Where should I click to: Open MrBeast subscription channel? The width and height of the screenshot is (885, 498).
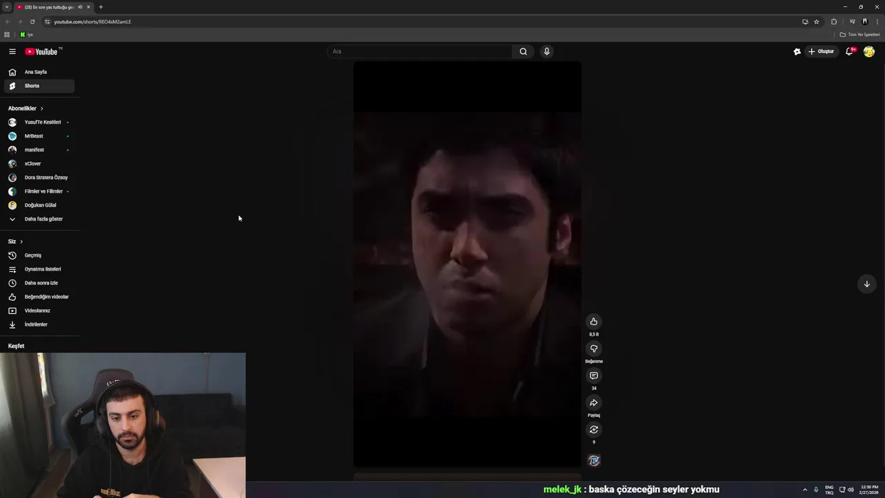pyautogui.click(x=39, y=136)
